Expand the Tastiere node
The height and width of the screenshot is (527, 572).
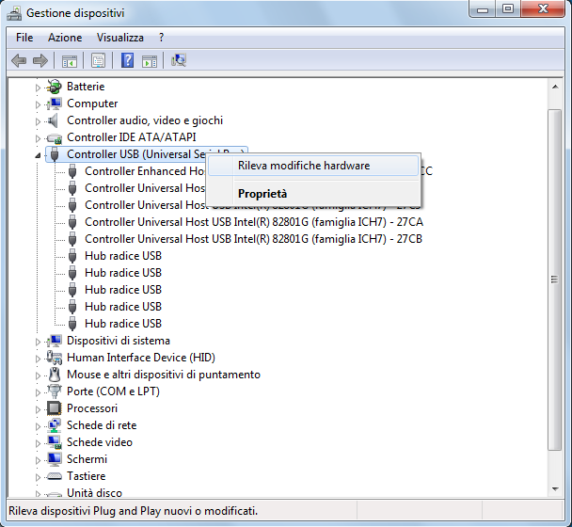38,477
